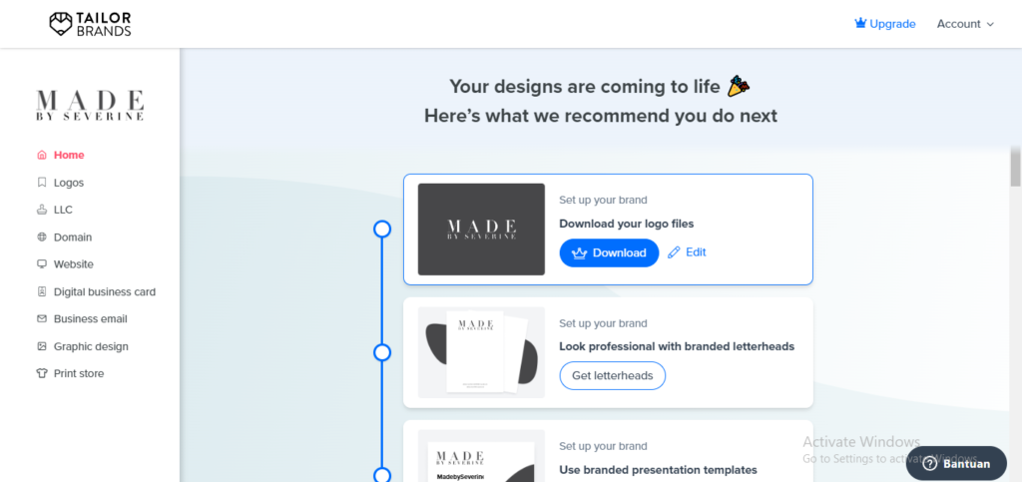
Task: Click the Digital business card icon
Action: (41, 292)
